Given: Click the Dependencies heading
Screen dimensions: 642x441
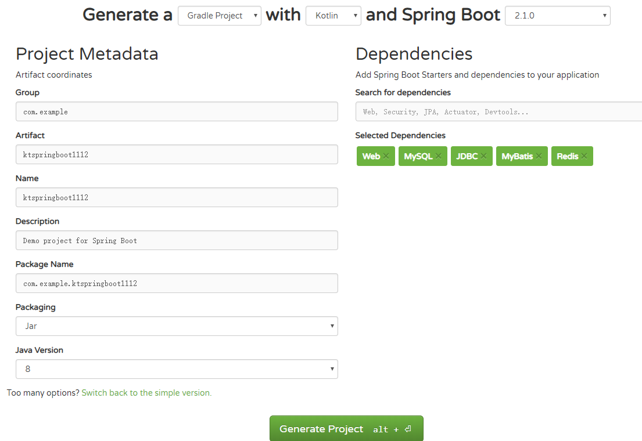Looking at the screenshot, I should pyautogui.click(x=414, y=54).
